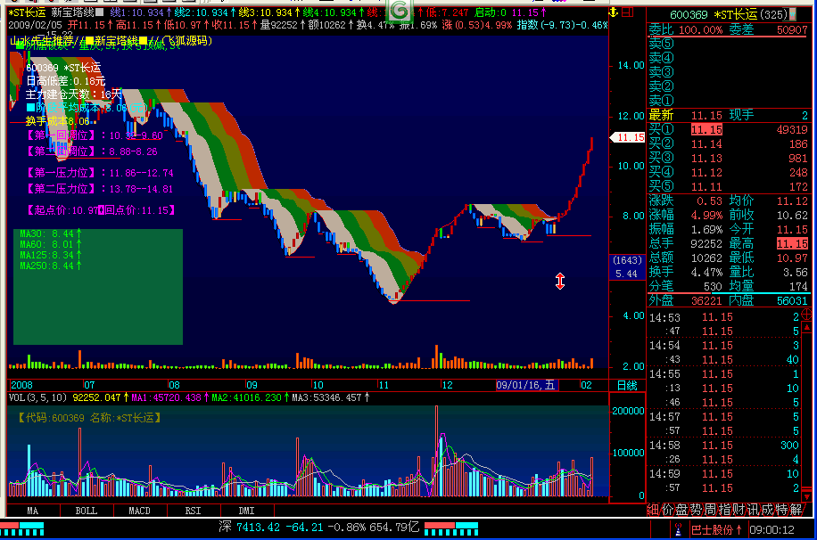Click the small 'w' marker after *ST长运(325)
Viewport: 817px width, 540px height.
coord(793,14)
